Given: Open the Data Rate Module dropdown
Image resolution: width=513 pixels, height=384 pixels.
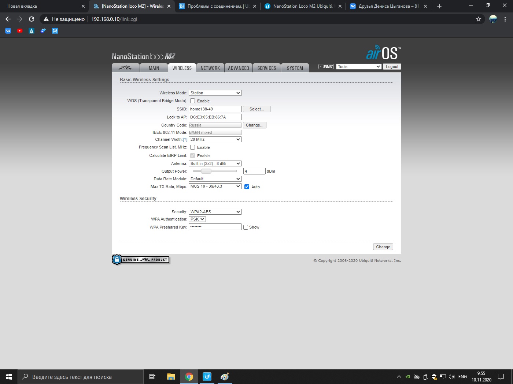Looking at the screenshot, I should click(215, 179).
